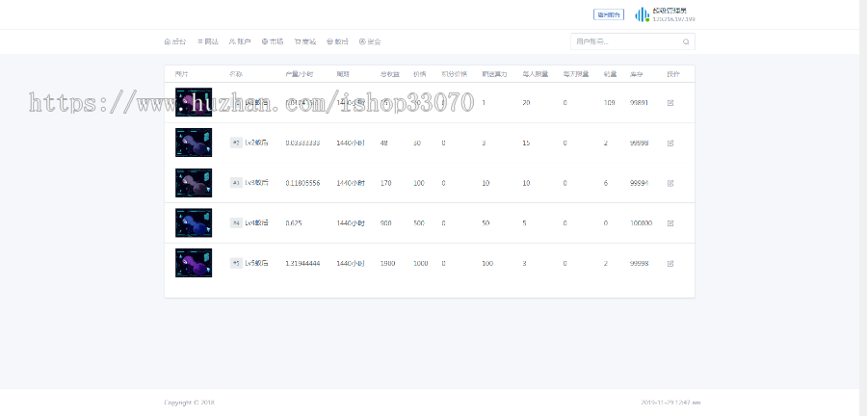Click the Lv4蚁后 product thumbnail
867x416 pixels.
coord(194,222)
